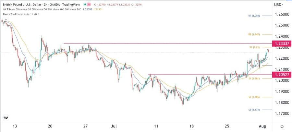Click the 13 date on time axis
Viewport: 292px width, 132px height.
[15, 126]
